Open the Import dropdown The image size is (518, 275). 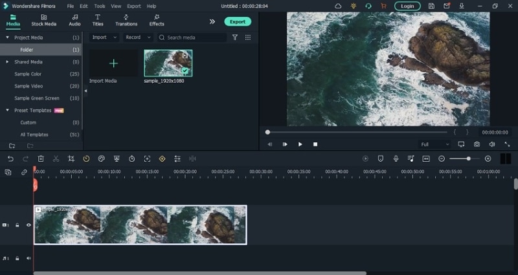pos(104,38)
